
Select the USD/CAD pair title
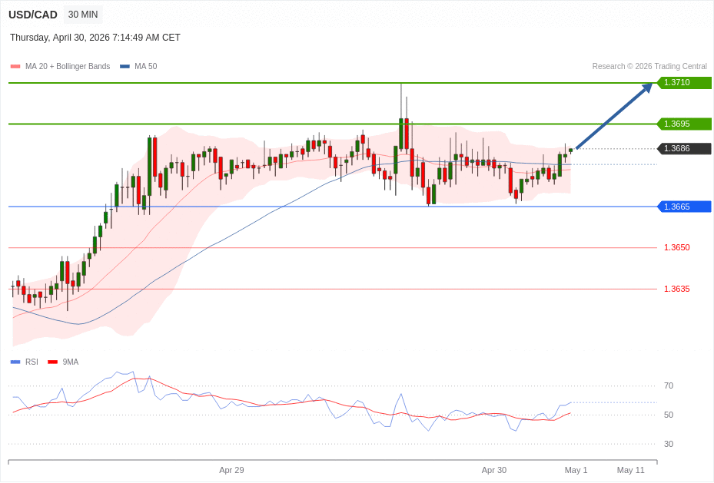click(32, 14)
